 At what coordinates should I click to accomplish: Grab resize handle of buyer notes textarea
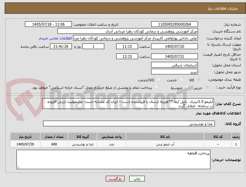pos(18,167)
